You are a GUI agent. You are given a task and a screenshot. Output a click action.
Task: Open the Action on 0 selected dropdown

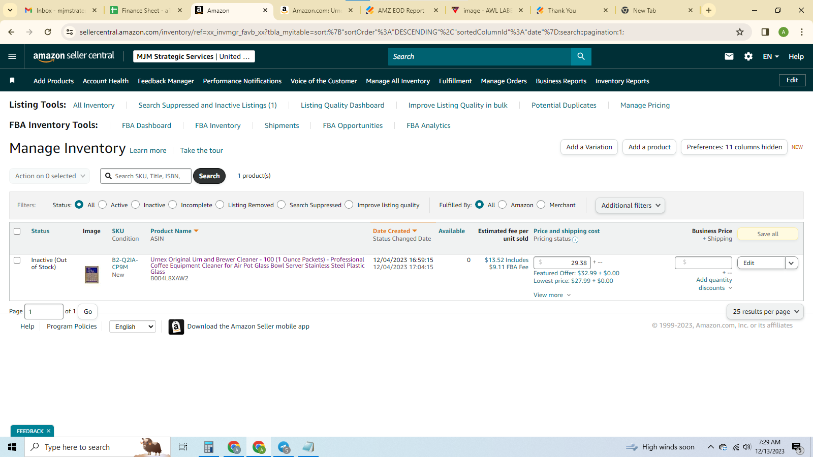(50, 176)
